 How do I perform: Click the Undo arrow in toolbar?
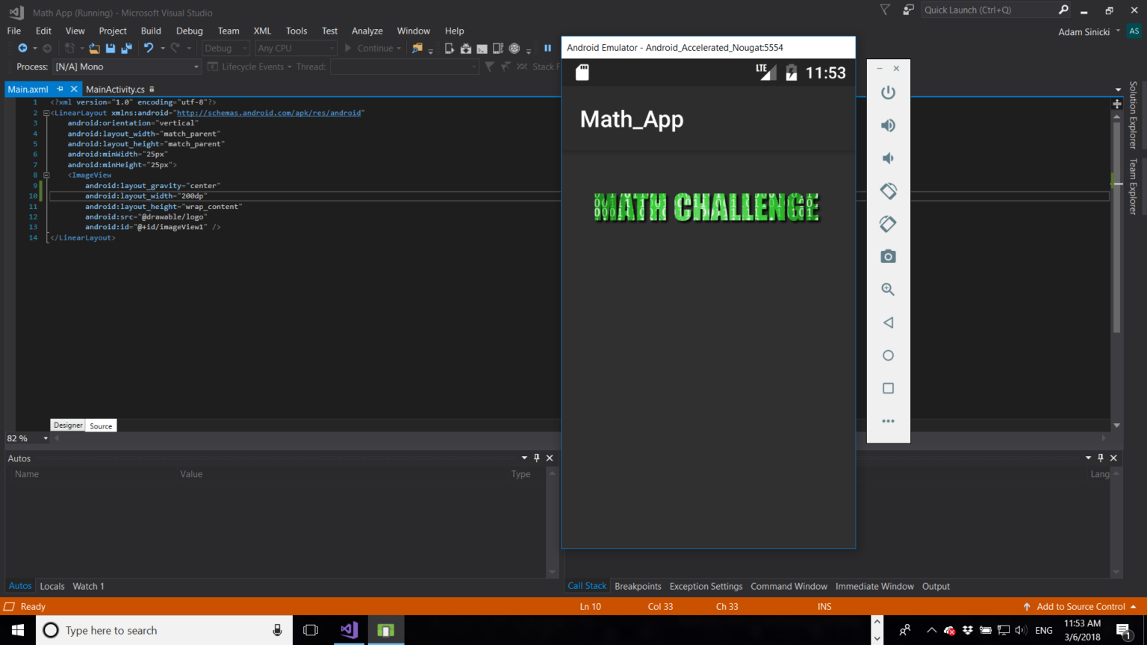(x=149, y=49)
